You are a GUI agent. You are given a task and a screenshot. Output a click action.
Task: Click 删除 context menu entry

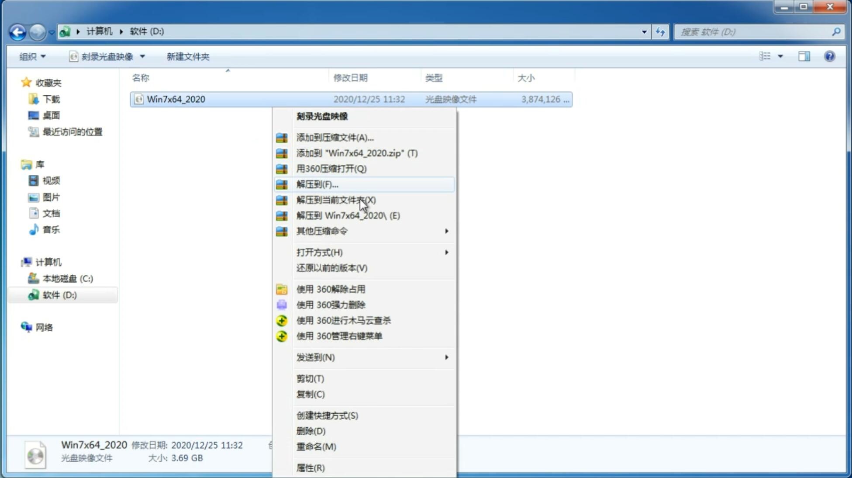tap(311, 430)
